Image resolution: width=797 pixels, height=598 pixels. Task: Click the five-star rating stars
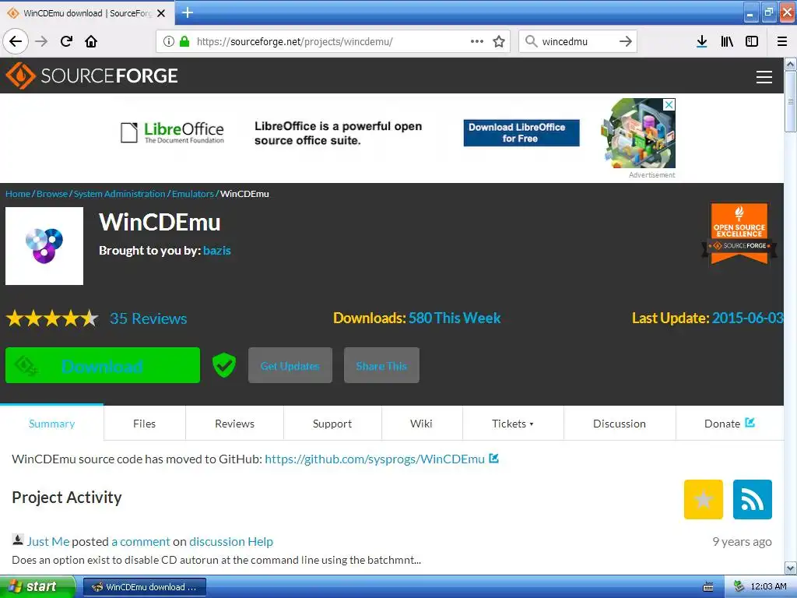52,318
